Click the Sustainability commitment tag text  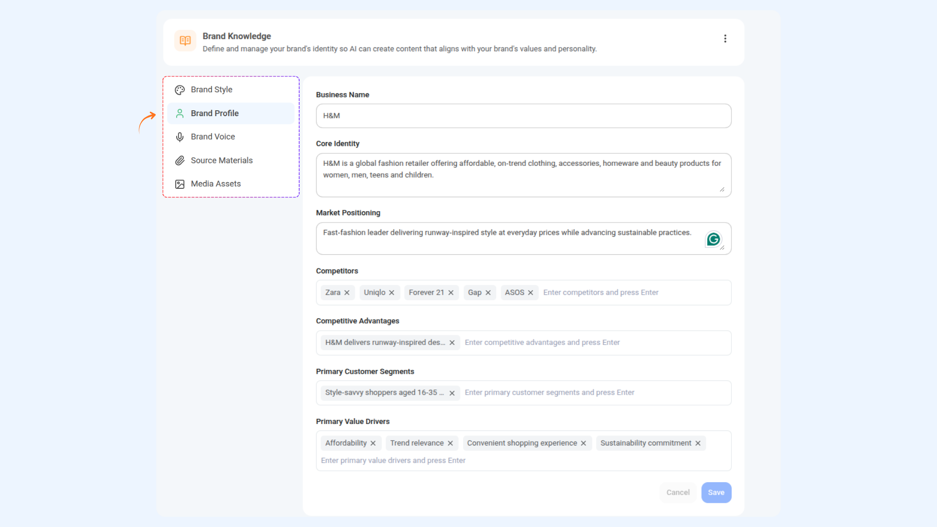(x=646, y=443)
